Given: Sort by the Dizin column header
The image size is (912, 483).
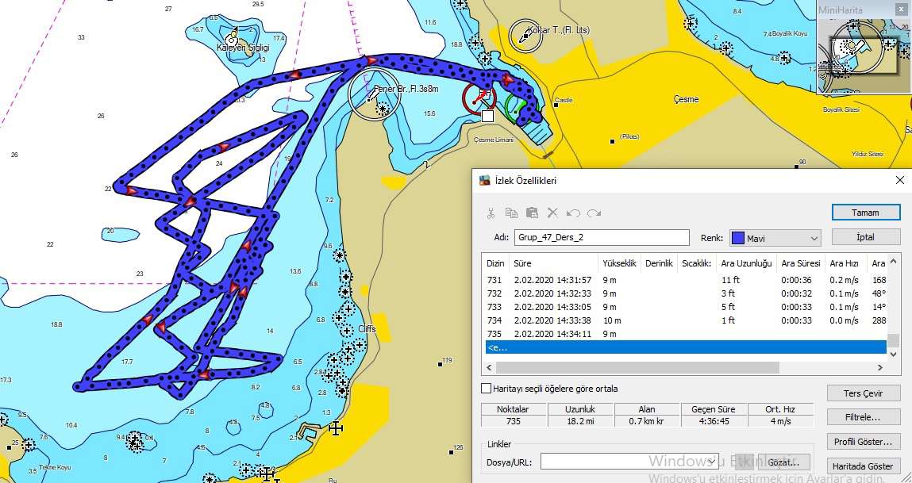Looking at the screenshot, I should (495, 263).
